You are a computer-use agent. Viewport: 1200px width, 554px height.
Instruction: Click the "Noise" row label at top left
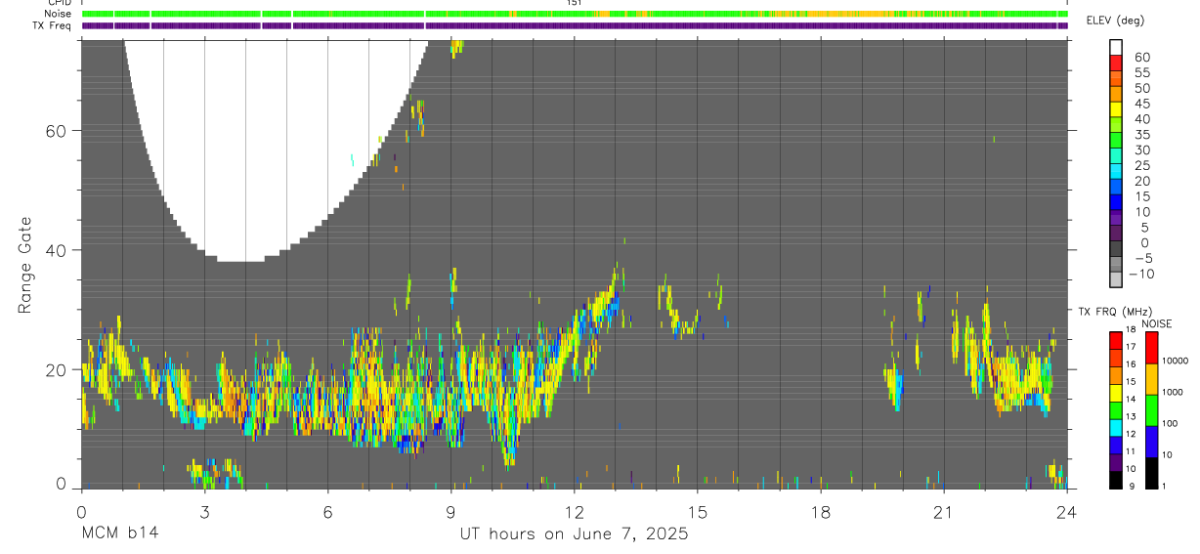[x=58, y=15]
